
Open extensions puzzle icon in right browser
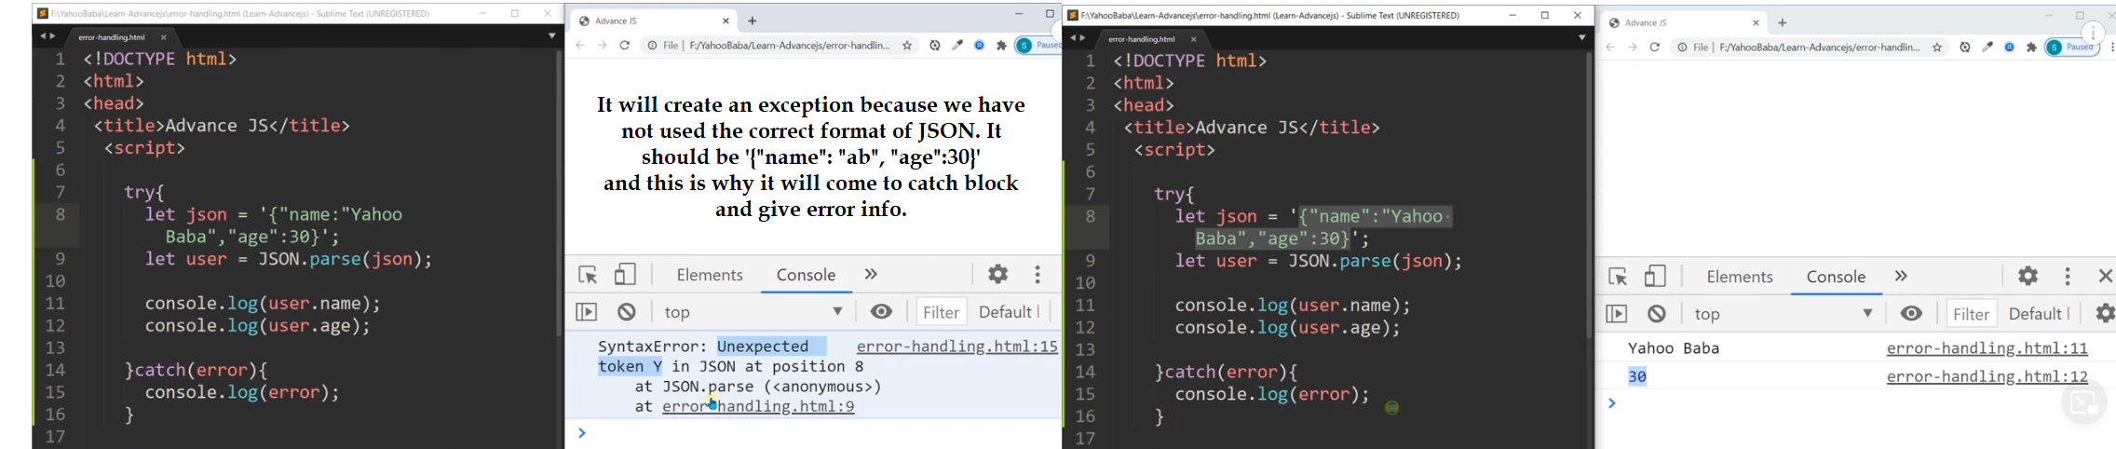click(2032, 48)
